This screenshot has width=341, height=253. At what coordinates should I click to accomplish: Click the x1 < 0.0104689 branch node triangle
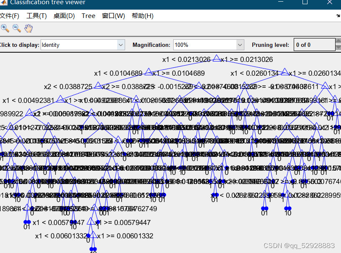(x=149, y=72)
